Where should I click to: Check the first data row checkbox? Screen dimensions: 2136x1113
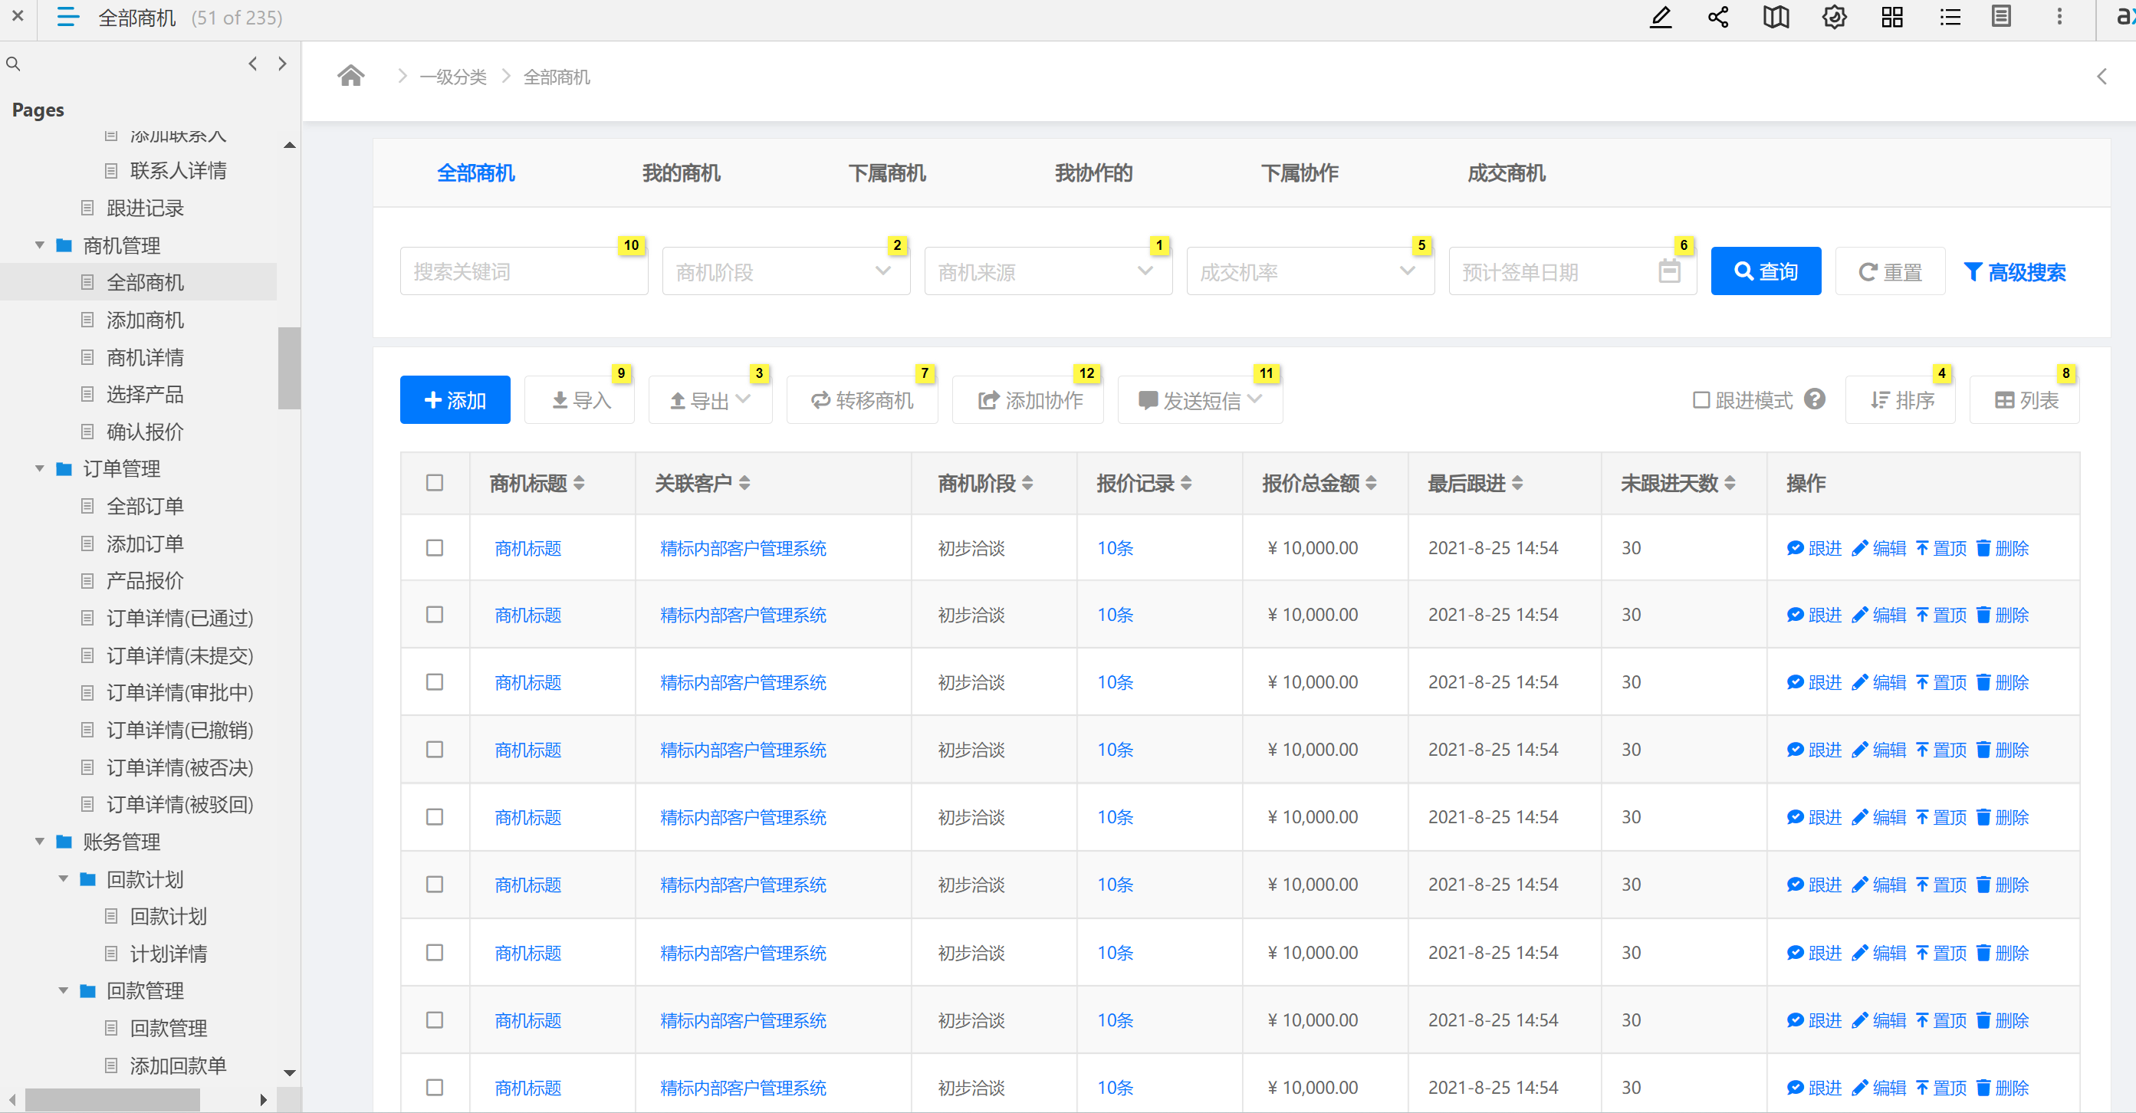pos(435,548)
